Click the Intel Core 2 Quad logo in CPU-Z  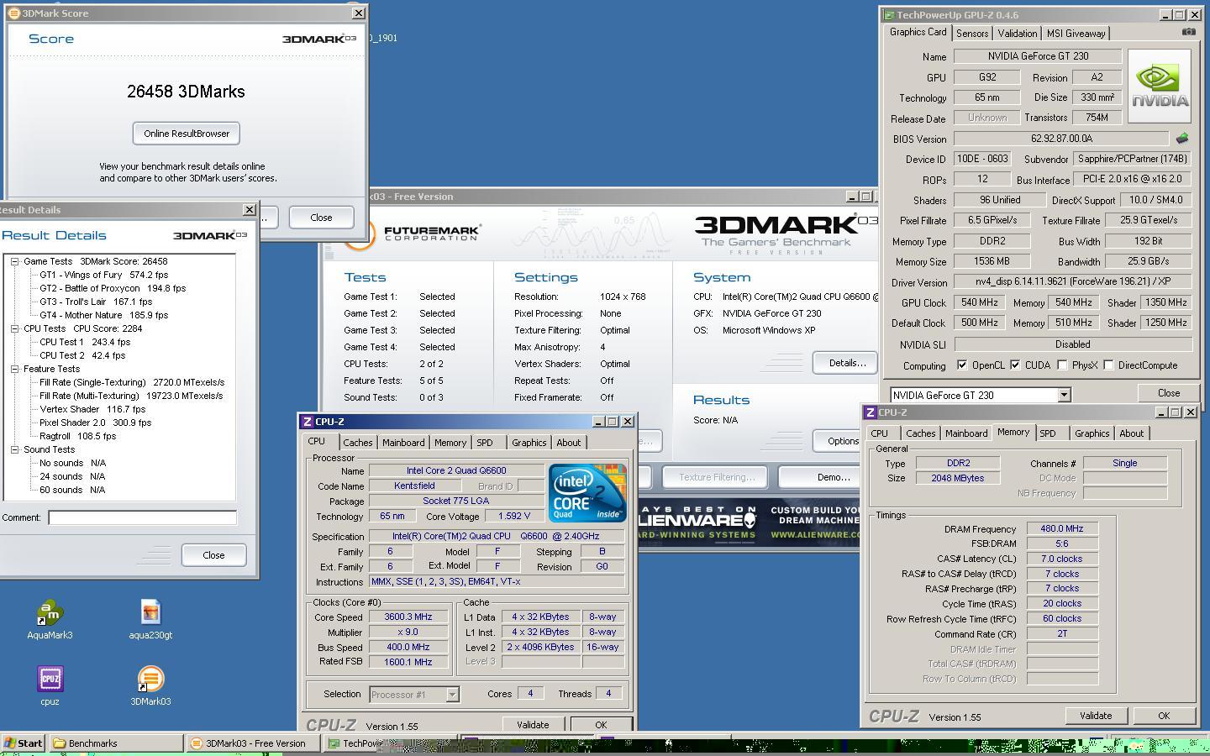pos(587,492)
